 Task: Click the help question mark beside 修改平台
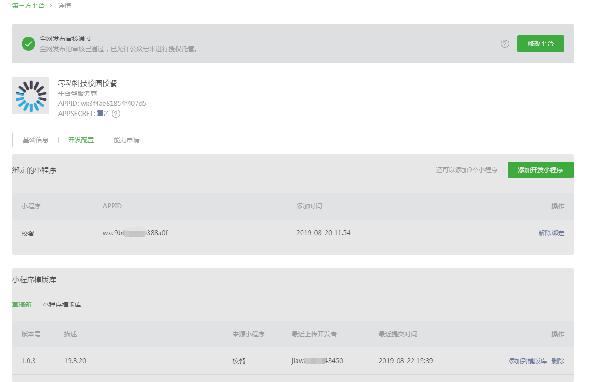coord(505,44)
